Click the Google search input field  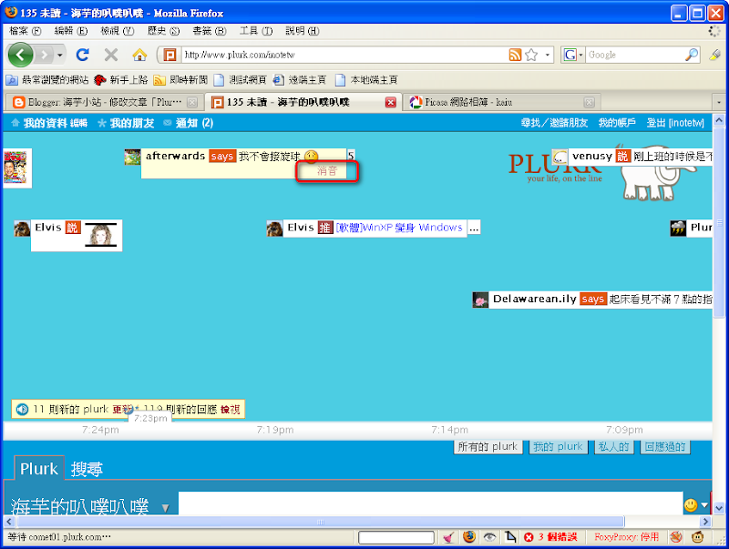(634, 55)
